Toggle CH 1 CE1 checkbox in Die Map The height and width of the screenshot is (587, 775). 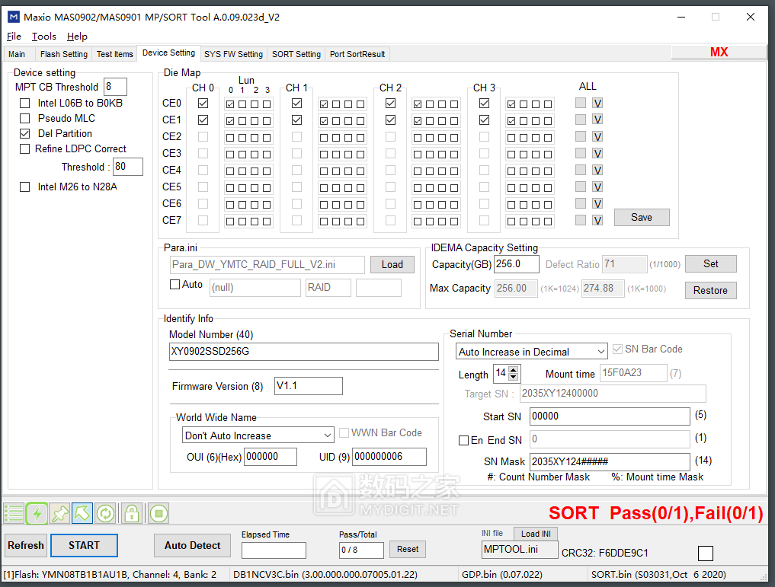tap(296, 120)
